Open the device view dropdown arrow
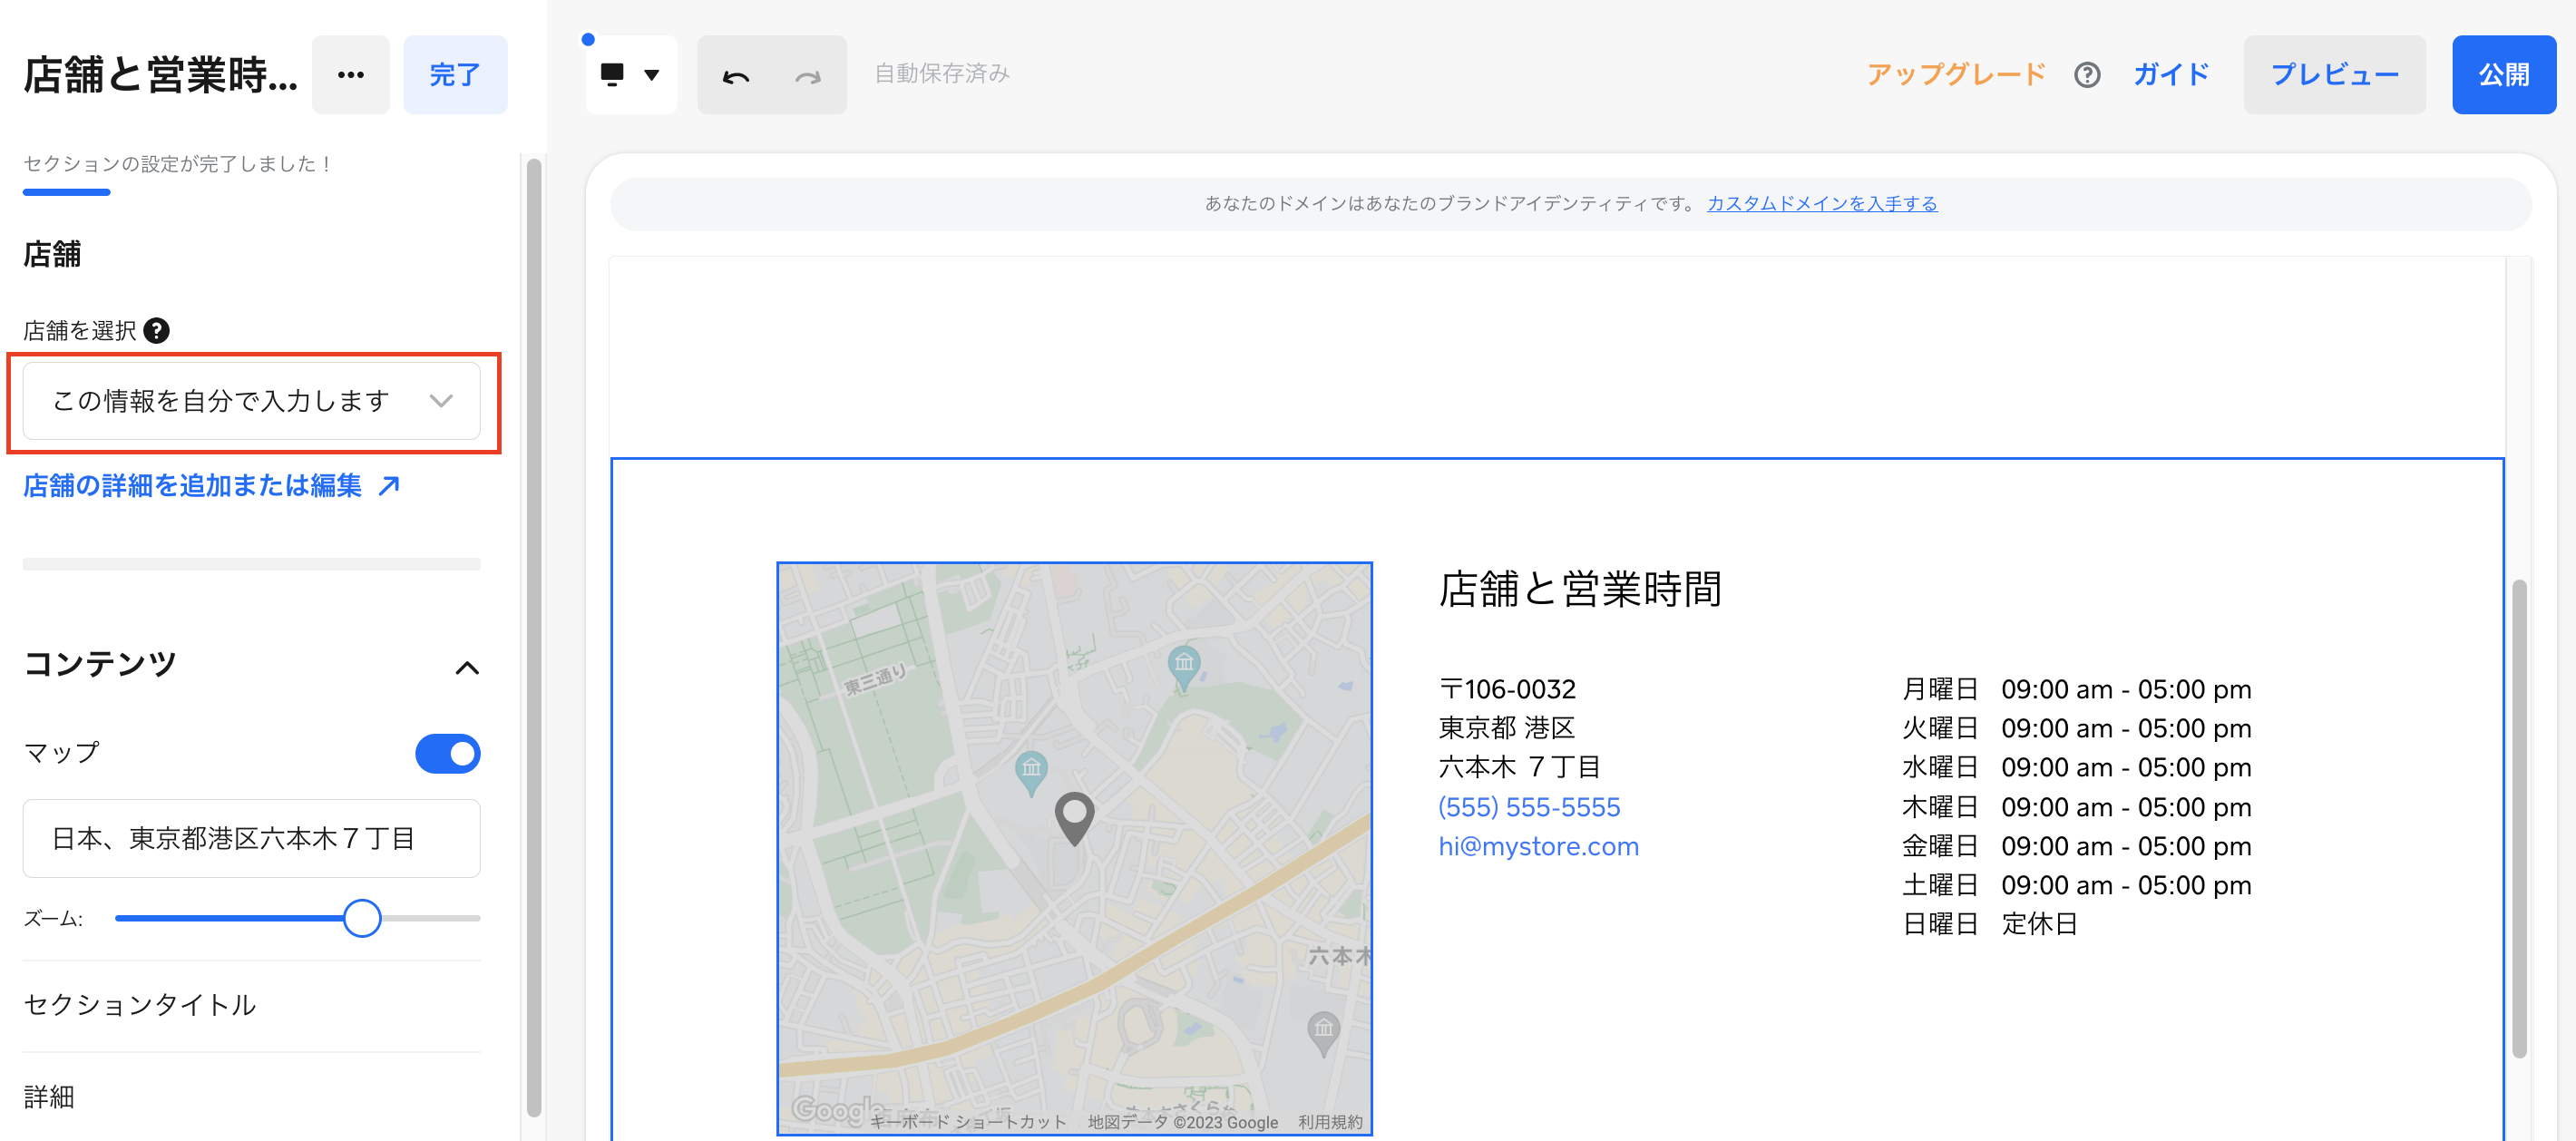This screenshot has height=1141, width=2576. point(652,74)
